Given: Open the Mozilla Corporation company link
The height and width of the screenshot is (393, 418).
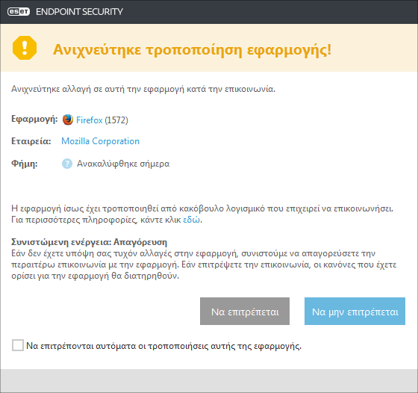Looking at the screenshot, I should (x=100, y=141).
